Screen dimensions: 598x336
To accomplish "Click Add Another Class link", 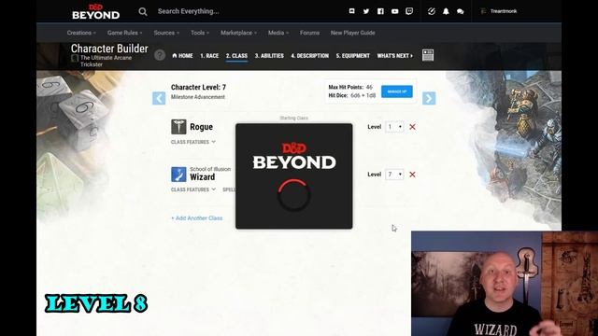I will click(197, 218).
